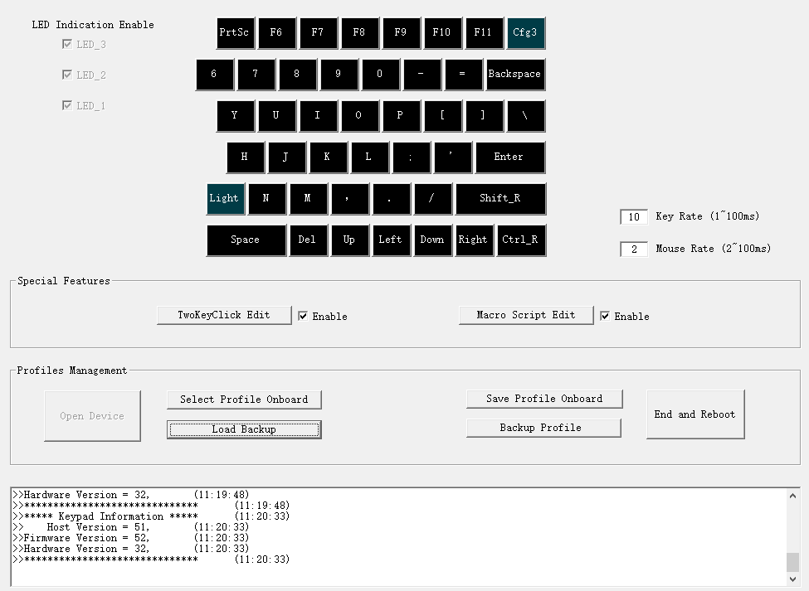
Task: Click the Load Backup button
Action: coord(244,429)
